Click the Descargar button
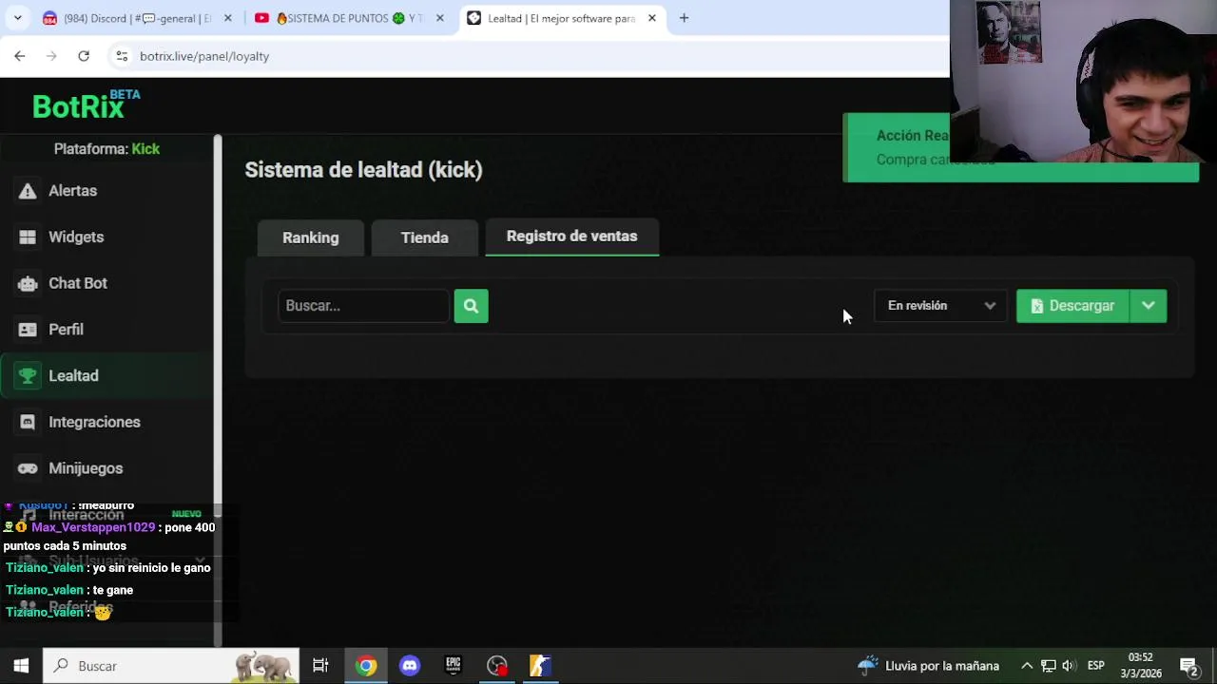Viewport: 1217px width, 684px height. (1072, 306)
